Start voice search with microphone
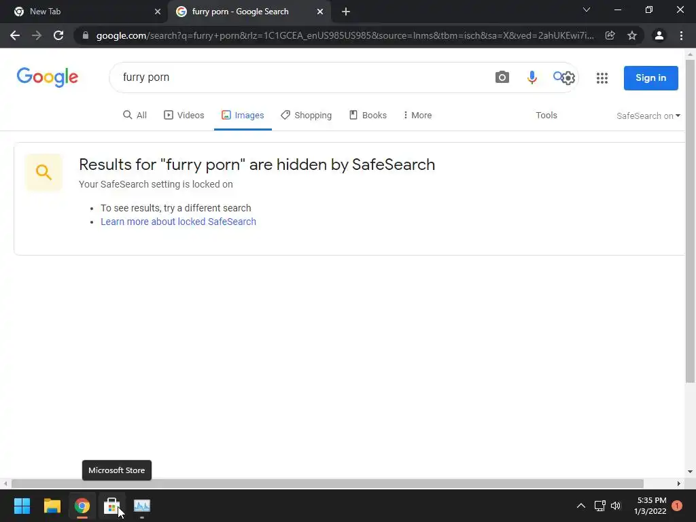This screenshot has height=522, width=696. (532, 77)
